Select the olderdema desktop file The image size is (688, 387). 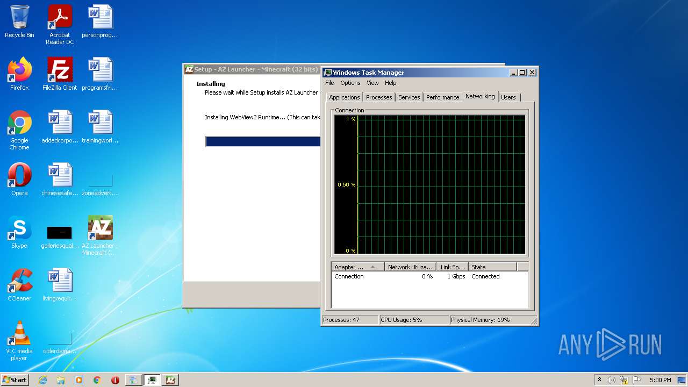tap(60, 343)
